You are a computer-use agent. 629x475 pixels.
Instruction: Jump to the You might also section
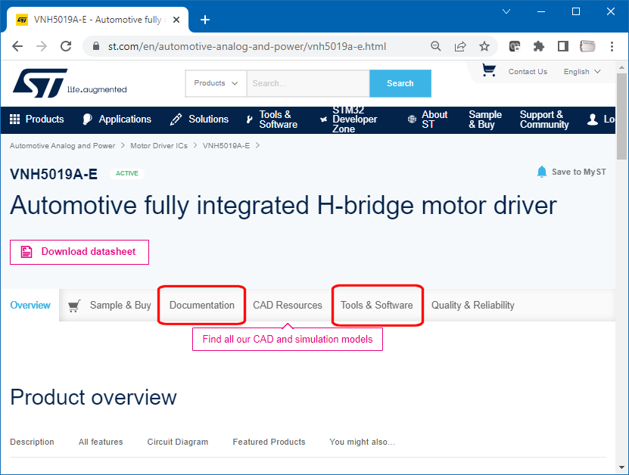tap(363, 442)
